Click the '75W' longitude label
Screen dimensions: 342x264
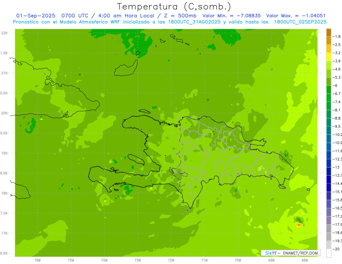click(71, 260)
